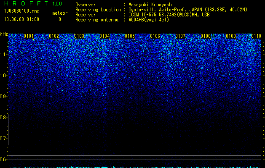Click the 0102 time marker
265x168 pixels.
[x=54, y=36]
